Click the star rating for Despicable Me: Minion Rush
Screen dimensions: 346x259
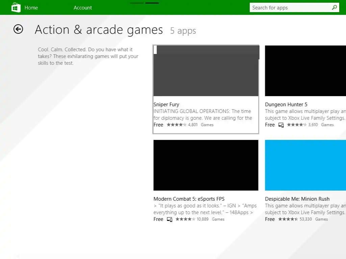tap(288, 219)
